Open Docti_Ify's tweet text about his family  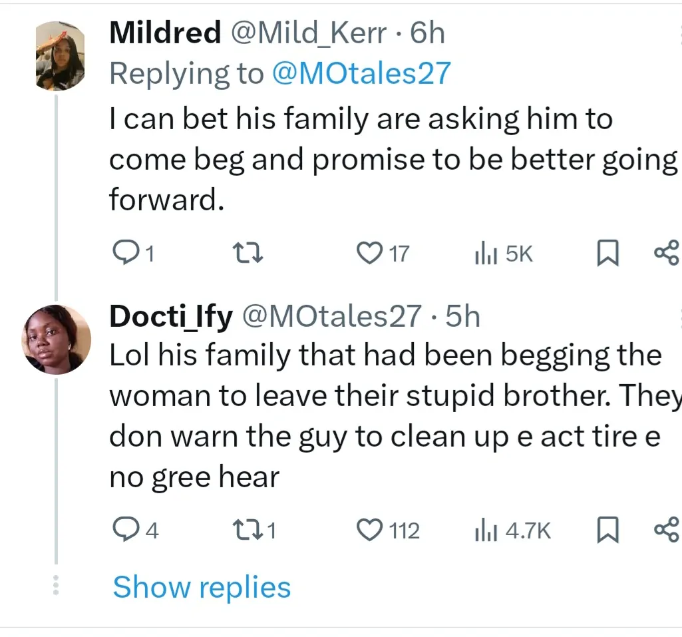(x=386, y=416)
